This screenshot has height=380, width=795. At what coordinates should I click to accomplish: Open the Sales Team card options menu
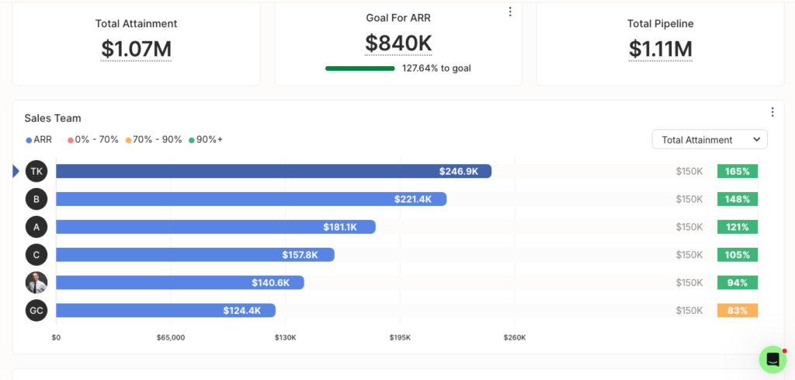point(772,112)
